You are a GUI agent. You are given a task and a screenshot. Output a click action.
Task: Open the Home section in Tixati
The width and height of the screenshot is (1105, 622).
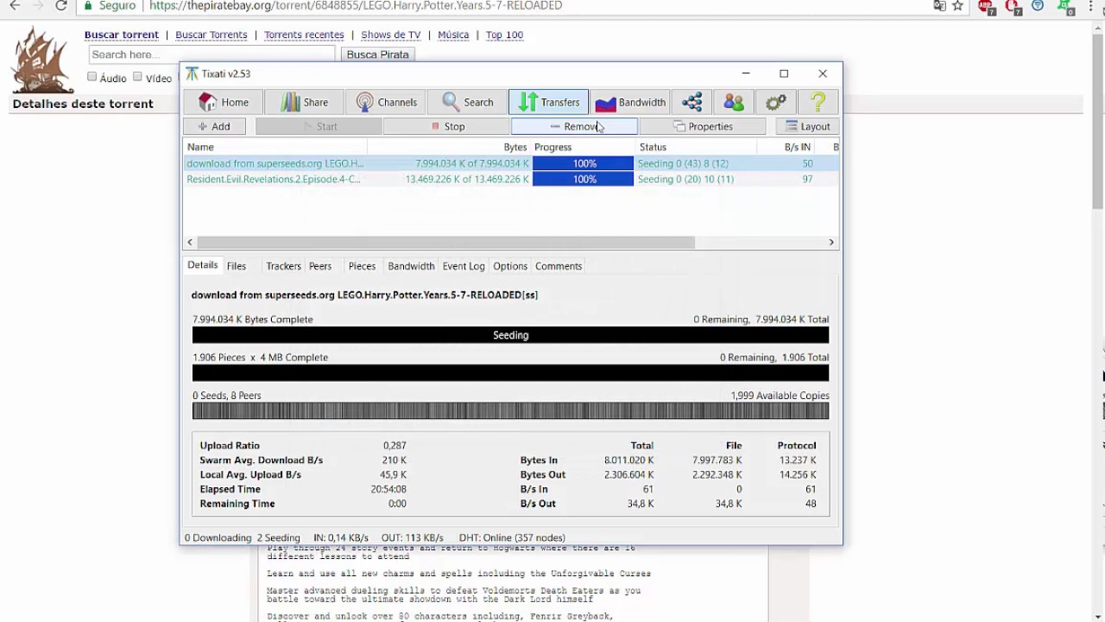pyautogui.click(x=224, y=102)
